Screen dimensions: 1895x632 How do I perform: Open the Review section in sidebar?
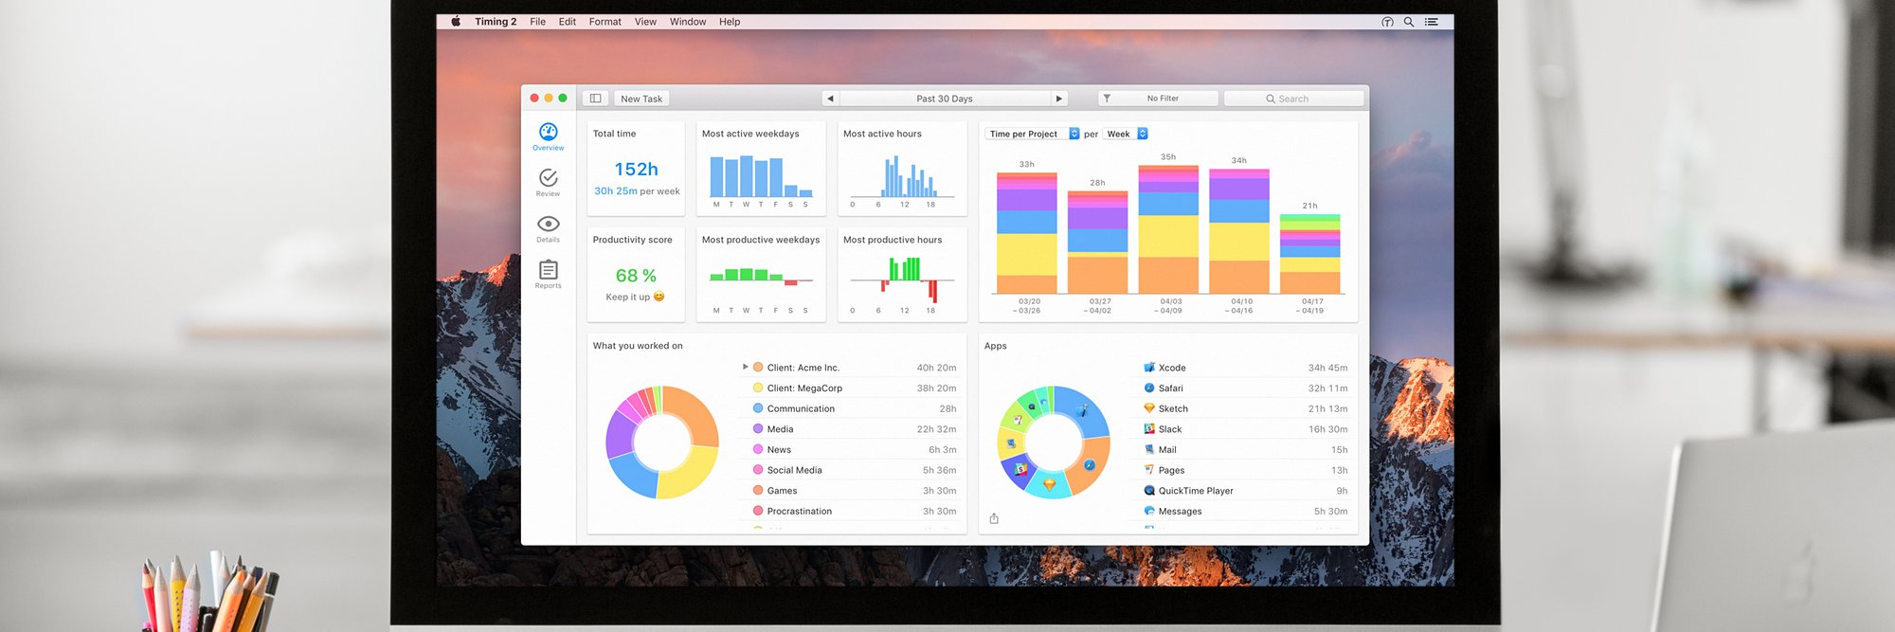click(x=548, y=182)
